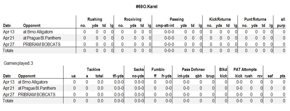290x111 pixels.
Task: Click the PAT Attempts header
Action: pos(245,70)
